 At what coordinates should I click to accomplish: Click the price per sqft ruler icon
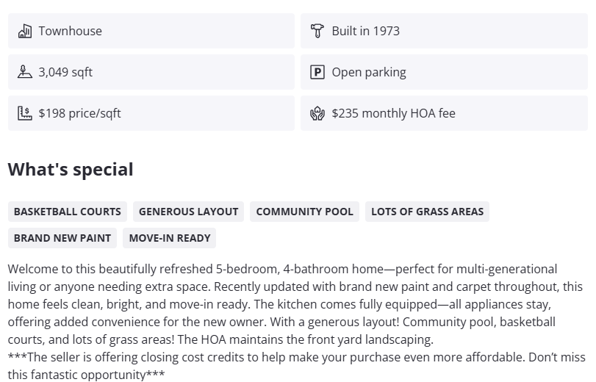coord(25,113)
